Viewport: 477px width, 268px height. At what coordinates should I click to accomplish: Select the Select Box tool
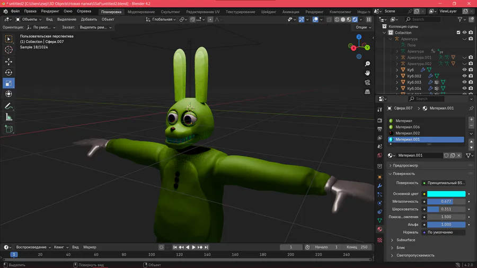tap(8, 39)
